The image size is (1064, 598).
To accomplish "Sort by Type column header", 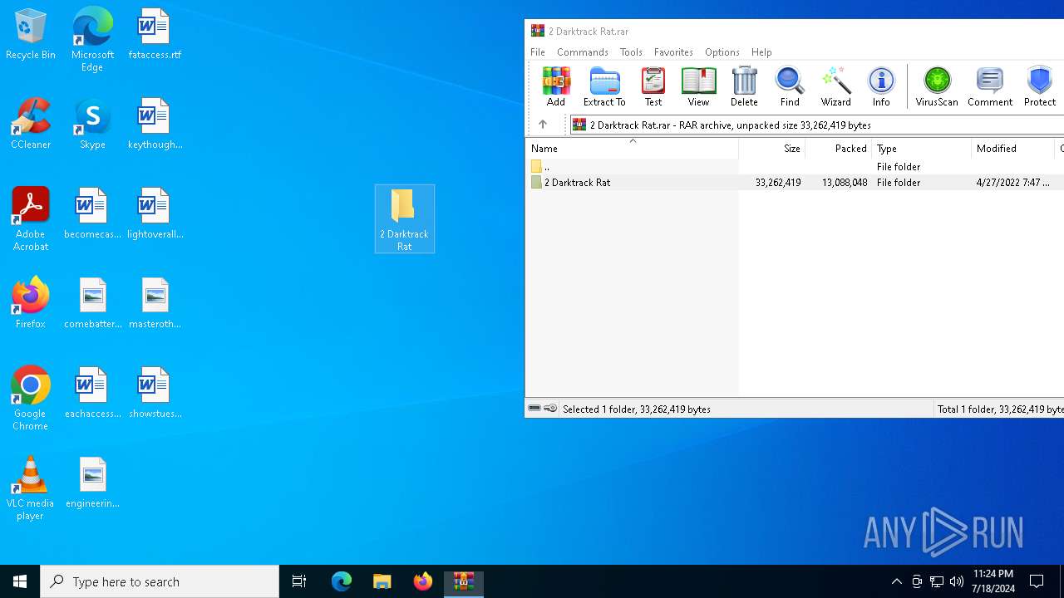I will click(x=922, y=148).
